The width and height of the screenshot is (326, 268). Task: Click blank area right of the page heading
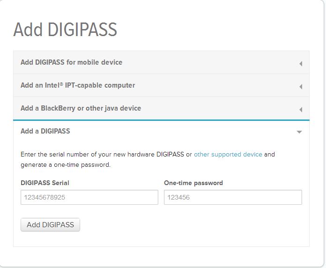(220, 30)
